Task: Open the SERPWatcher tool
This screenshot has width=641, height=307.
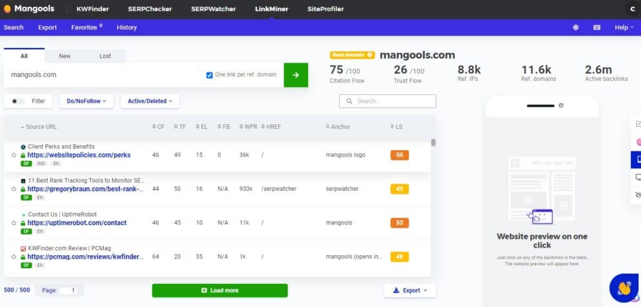Action: coord(213,9)
